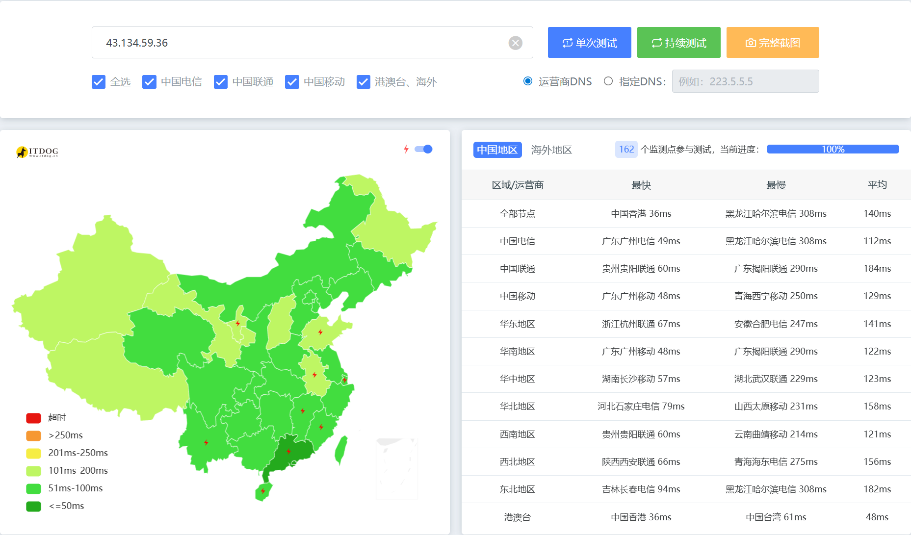Click the 云南曲靖移动 214ms cell
Screen dimensions: 911x535
(x=776, y=434)
